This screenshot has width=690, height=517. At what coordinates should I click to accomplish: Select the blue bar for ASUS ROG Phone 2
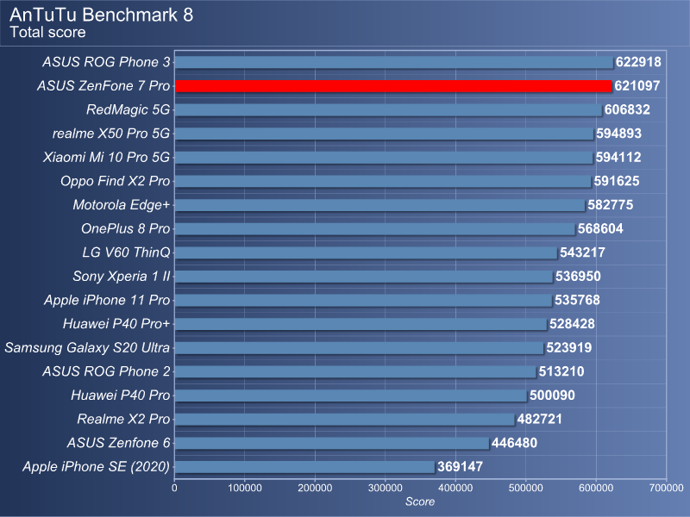tap(355, 372)
